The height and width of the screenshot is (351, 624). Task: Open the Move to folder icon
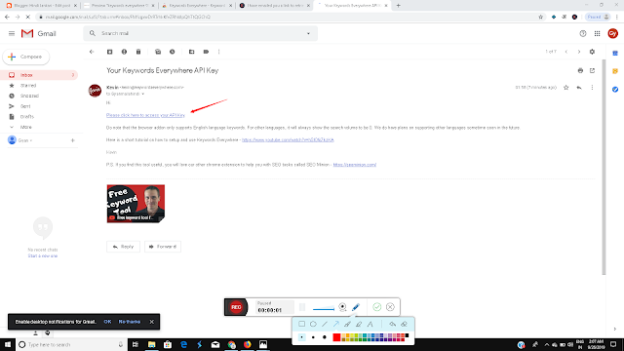pyautogui.click(x=191, y=52)
